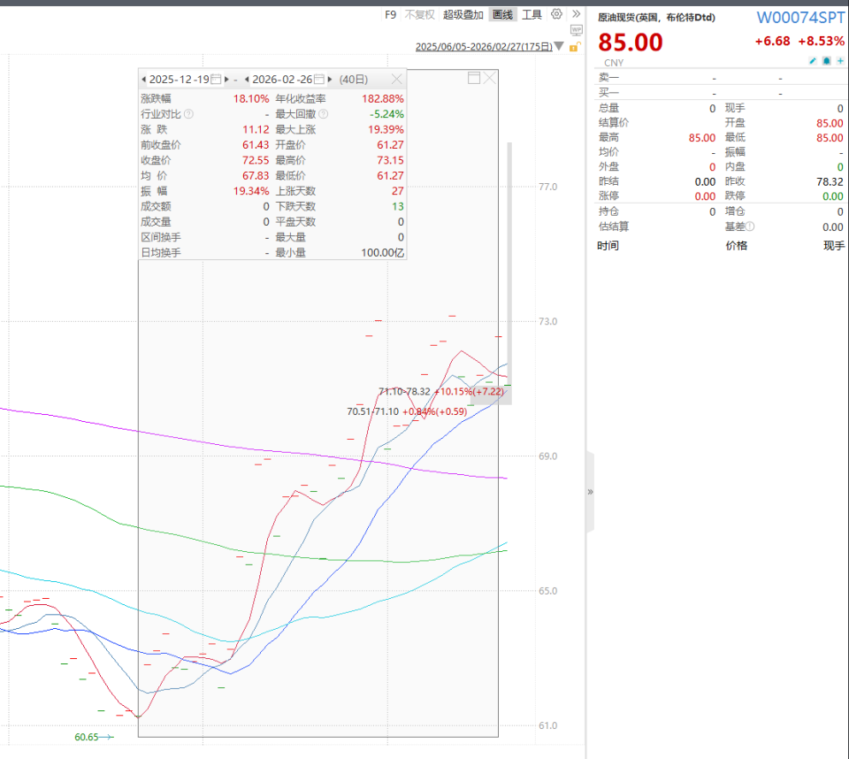The image size is (849, 759).
Task: Maximize the selection range window
Action: 474,78
